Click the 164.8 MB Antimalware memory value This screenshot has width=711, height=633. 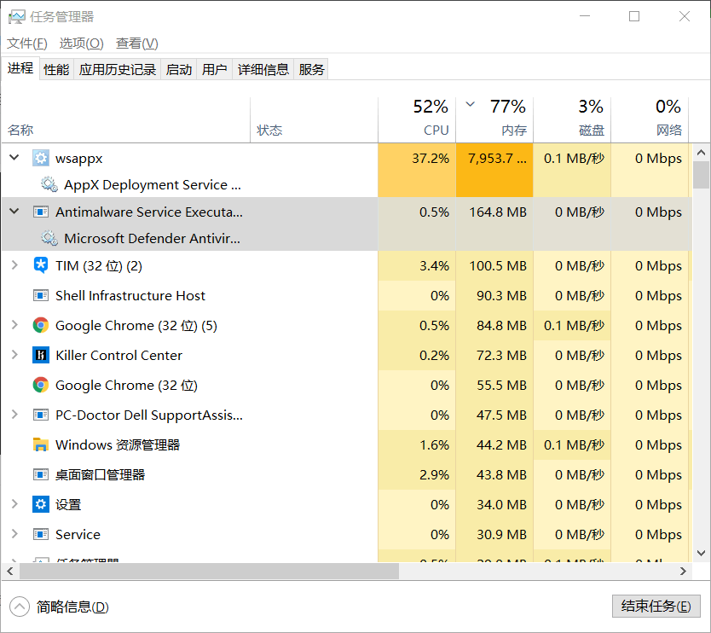(497, 212)
